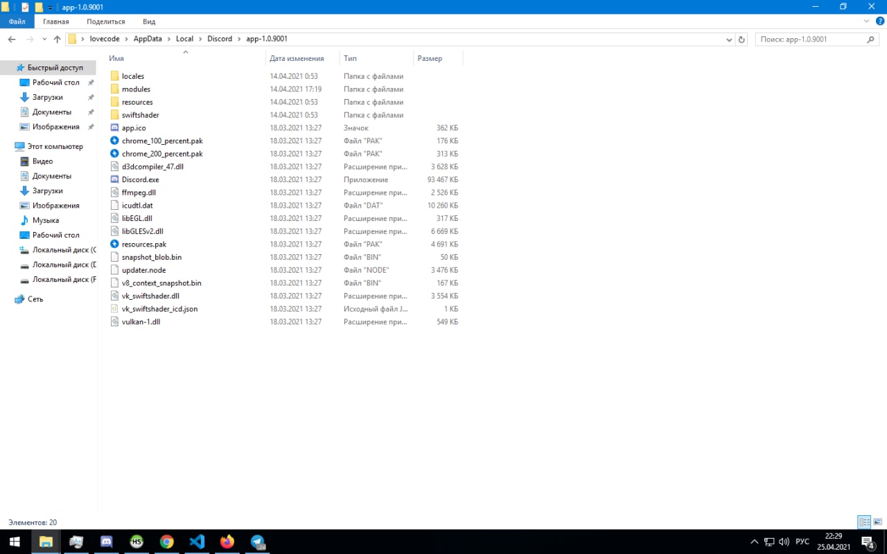887x554 pixels.
Task: Select the v8_context_snapshot.bin file name
Action: click(x=161, y=283)
